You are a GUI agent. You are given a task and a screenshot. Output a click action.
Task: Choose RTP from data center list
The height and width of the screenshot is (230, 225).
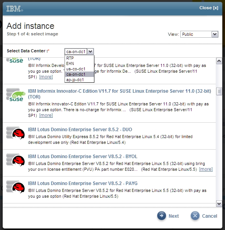(x=79, y=58)
